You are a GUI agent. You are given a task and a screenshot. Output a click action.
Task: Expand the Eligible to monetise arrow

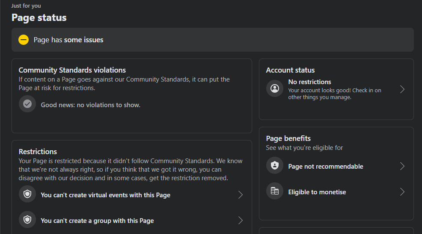tap(402, 192)
